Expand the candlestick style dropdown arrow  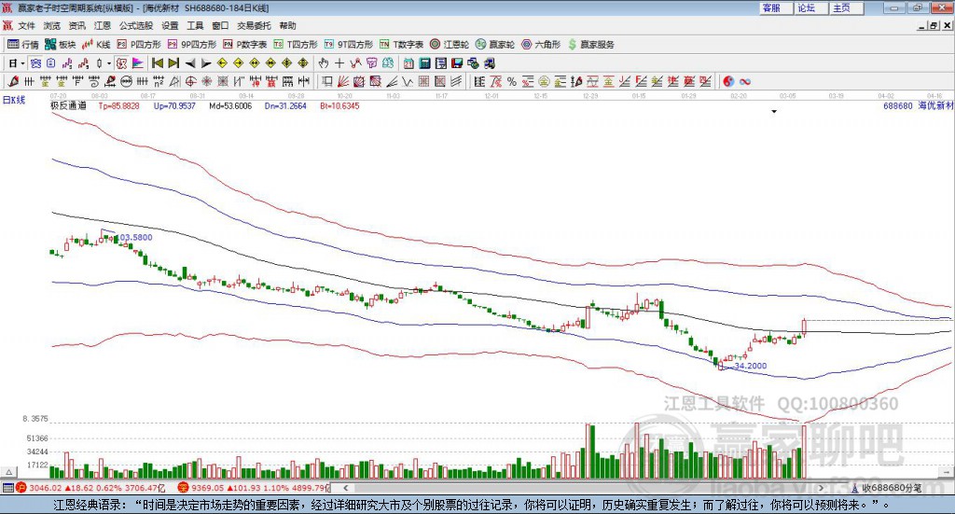109,63
